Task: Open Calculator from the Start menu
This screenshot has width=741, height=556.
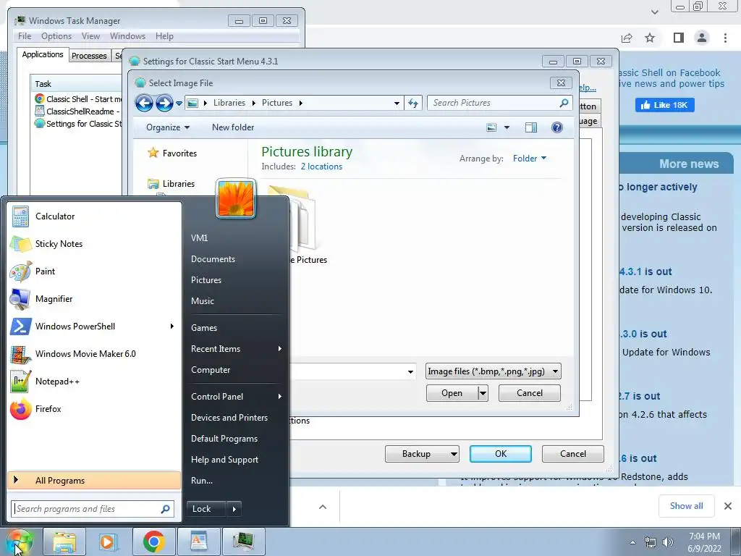Action: coord(94,216)
